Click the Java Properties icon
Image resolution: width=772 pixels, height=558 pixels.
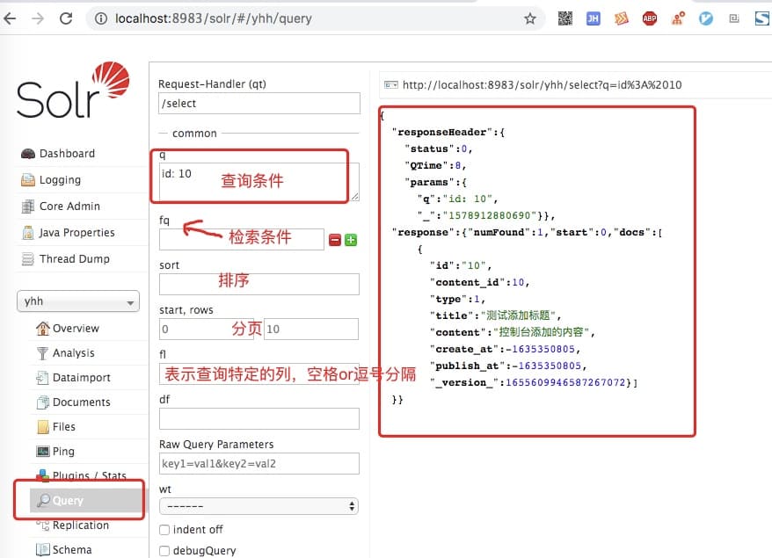point(28,233)
